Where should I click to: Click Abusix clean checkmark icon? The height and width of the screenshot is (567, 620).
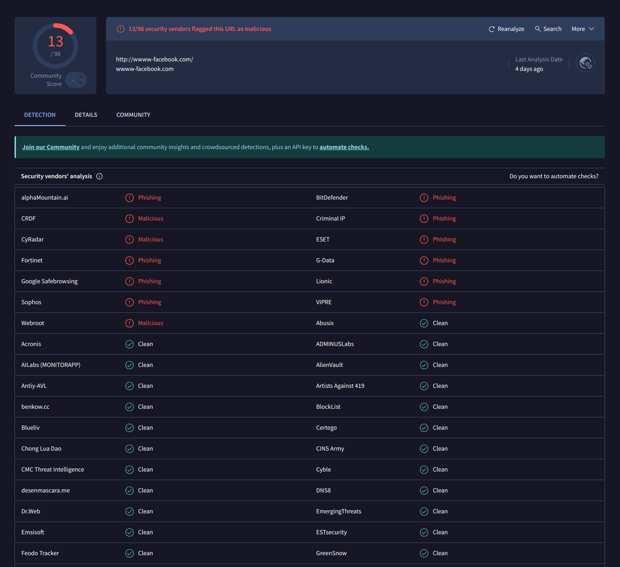424,323
